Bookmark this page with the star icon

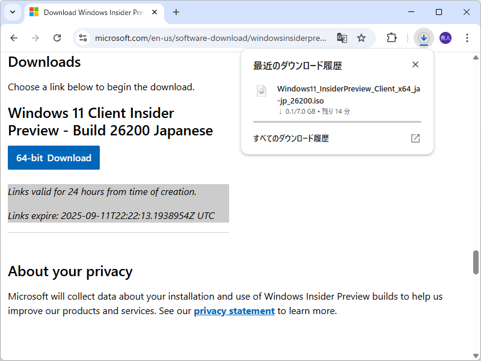point(361,37)
